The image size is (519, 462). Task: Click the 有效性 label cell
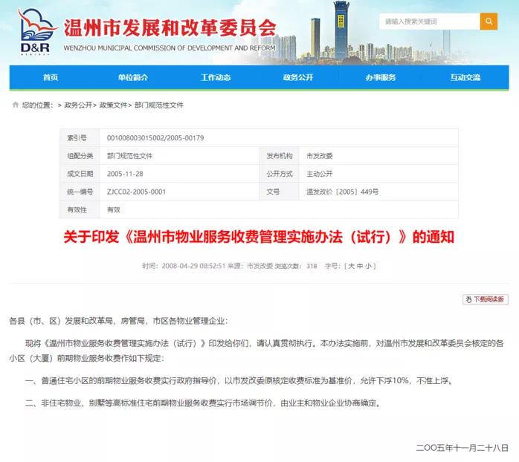80,209
